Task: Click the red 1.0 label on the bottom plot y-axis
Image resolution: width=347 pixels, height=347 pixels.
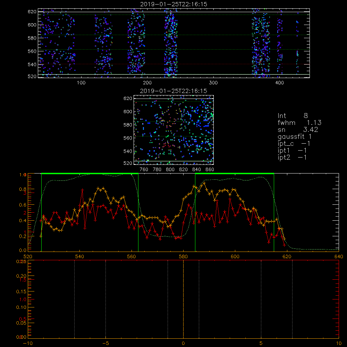Action: [x=23, y=299]
